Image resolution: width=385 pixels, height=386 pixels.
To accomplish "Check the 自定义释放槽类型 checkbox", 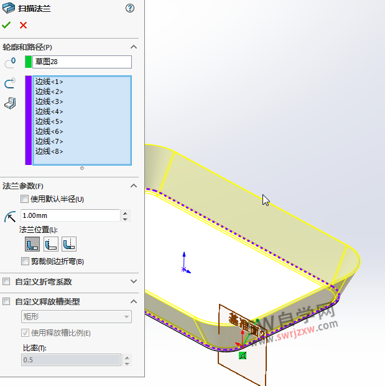I will (x=6, y=301).
